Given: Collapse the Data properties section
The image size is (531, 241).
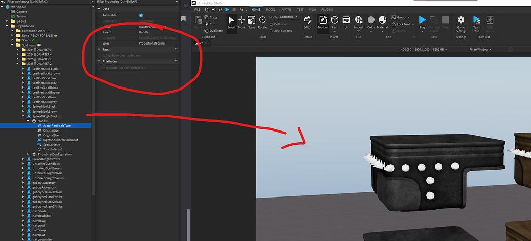Looking at the screenshot, I should click(99, 9).
